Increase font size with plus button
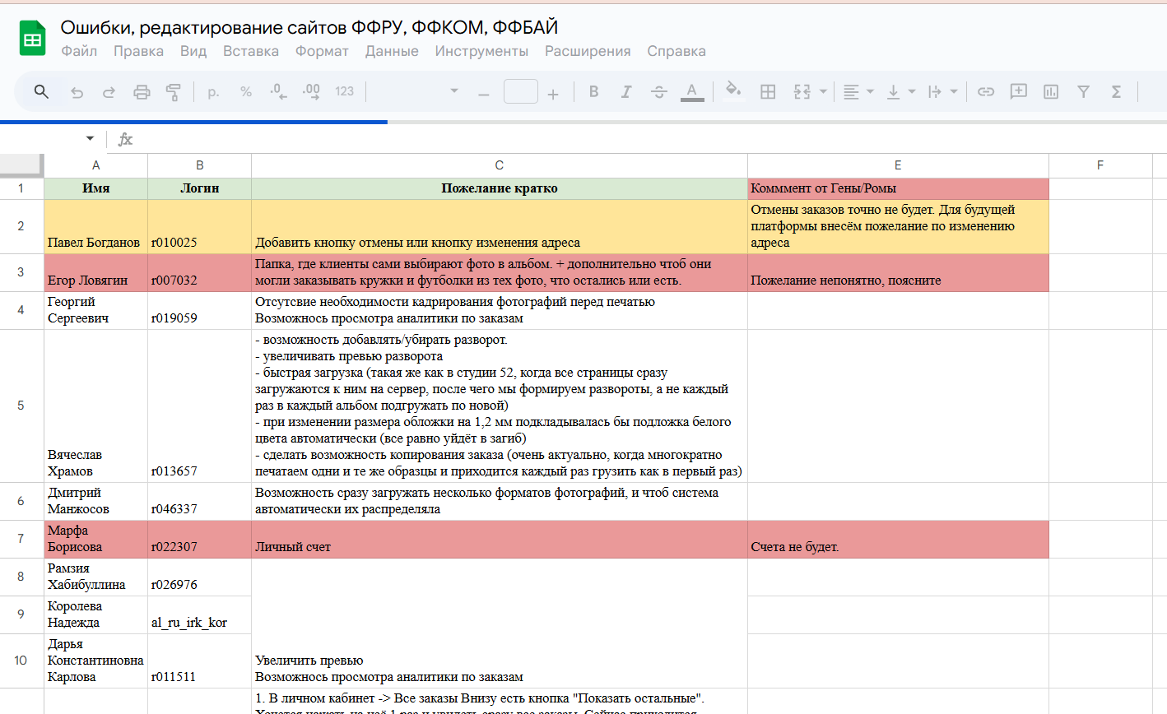Screen dimensions: 1167x714 (553, 95)
